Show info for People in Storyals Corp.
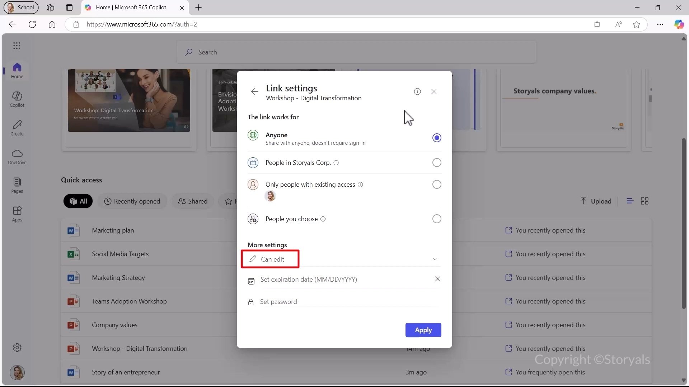 tap(336, 163)
